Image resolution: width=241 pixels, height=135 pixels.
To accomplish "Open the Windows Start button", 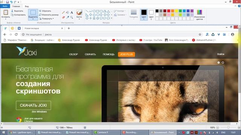I will [x=3, y=132].
